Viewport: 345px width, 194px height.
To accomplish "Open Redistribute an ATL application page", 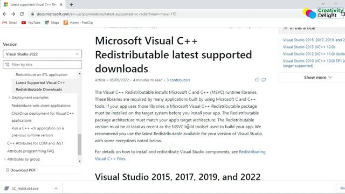I will click(42, 74).
